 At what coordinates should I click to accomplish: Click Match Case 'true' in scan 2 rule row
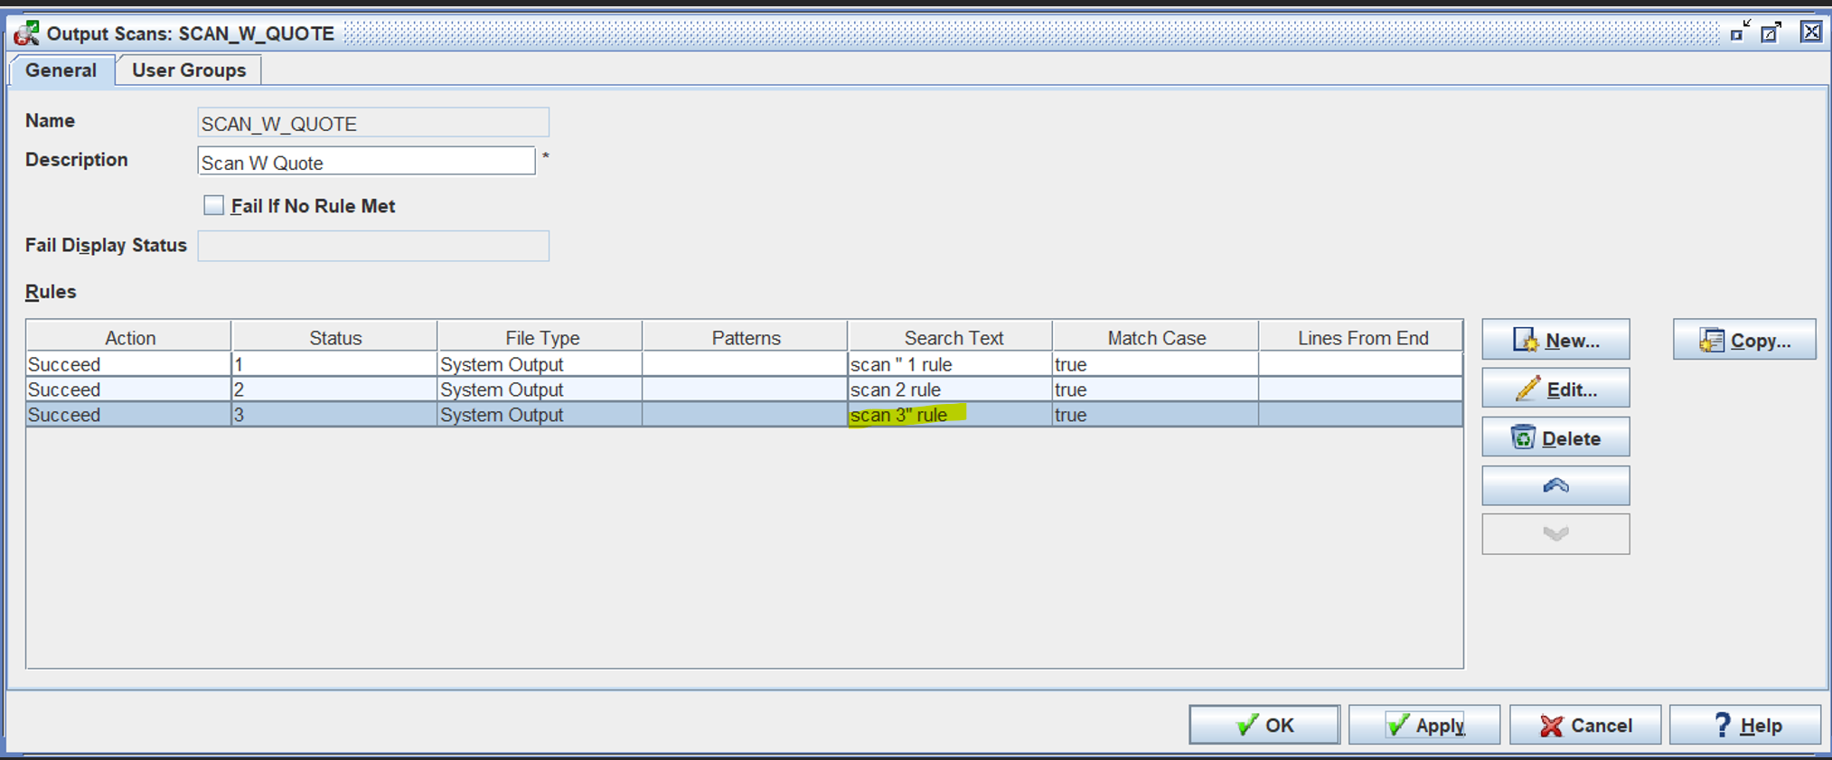pos(1156,389)
